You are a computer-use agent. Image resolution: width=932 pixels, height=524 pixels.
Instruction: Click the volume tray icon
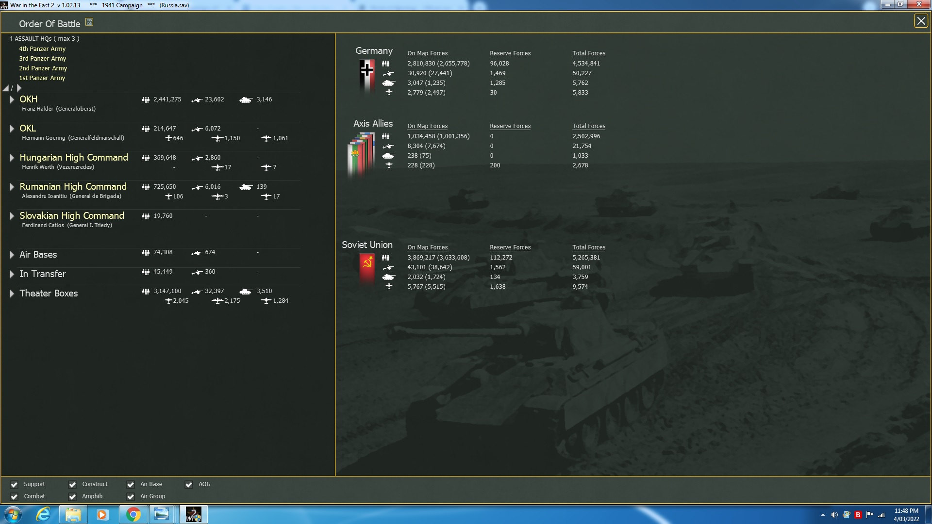click(x=834, y=515)
